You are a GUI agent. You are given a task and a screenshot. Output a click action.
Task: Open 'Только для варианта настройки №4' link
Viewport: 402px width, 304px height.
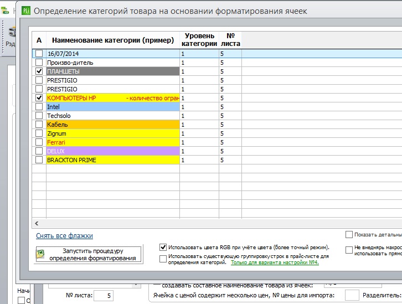pos(275,262)
